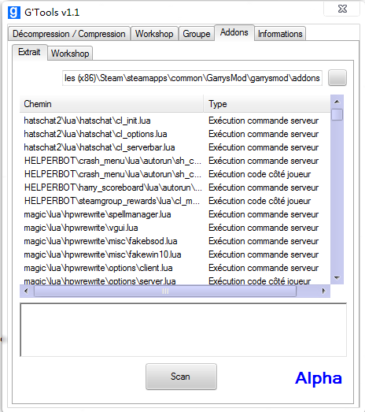365x412 pixels.
Task: Switch to the top-level Workshop tab
Action: point(154,34)
